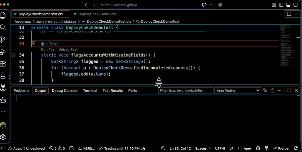Change indentation via Spaces: 4
302x152 pixels.
click(203, 148)
